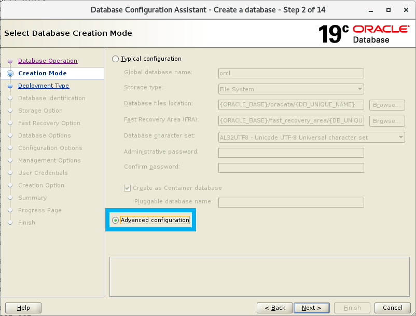This screenshot has height=316, width=416.
Task: Toggle the Create as Container database checkbox
Action: tap(128, 188)
